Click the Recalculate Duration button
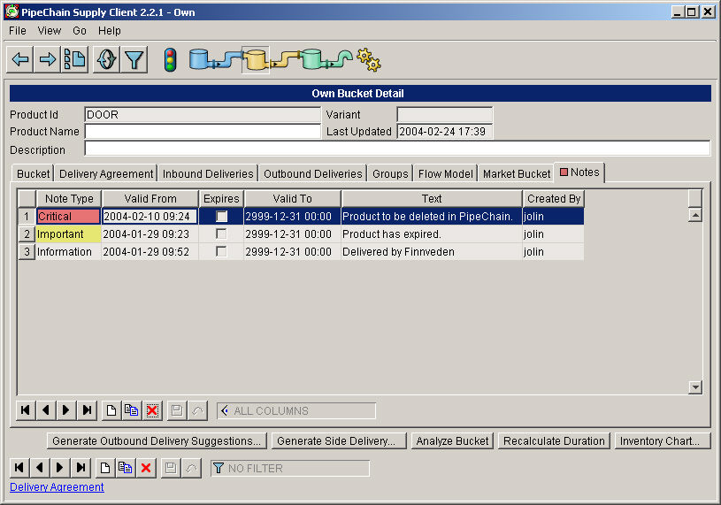The width and height of the screenshot is (721, 505). 554,440
